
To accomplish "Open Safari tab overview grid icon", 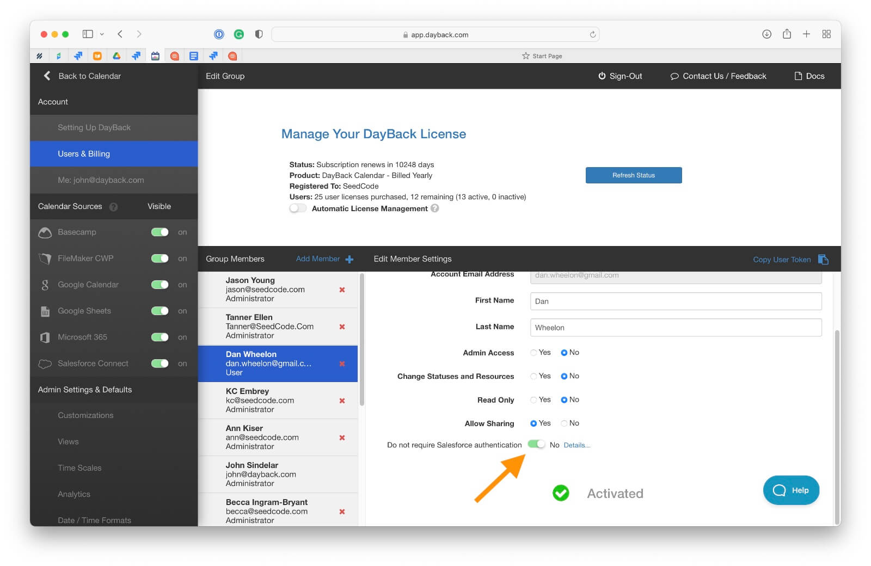I will (826, 34).
